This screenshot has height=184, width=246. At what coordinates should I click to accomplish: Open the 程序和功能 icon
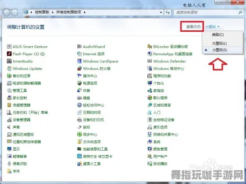click(150, 76)
